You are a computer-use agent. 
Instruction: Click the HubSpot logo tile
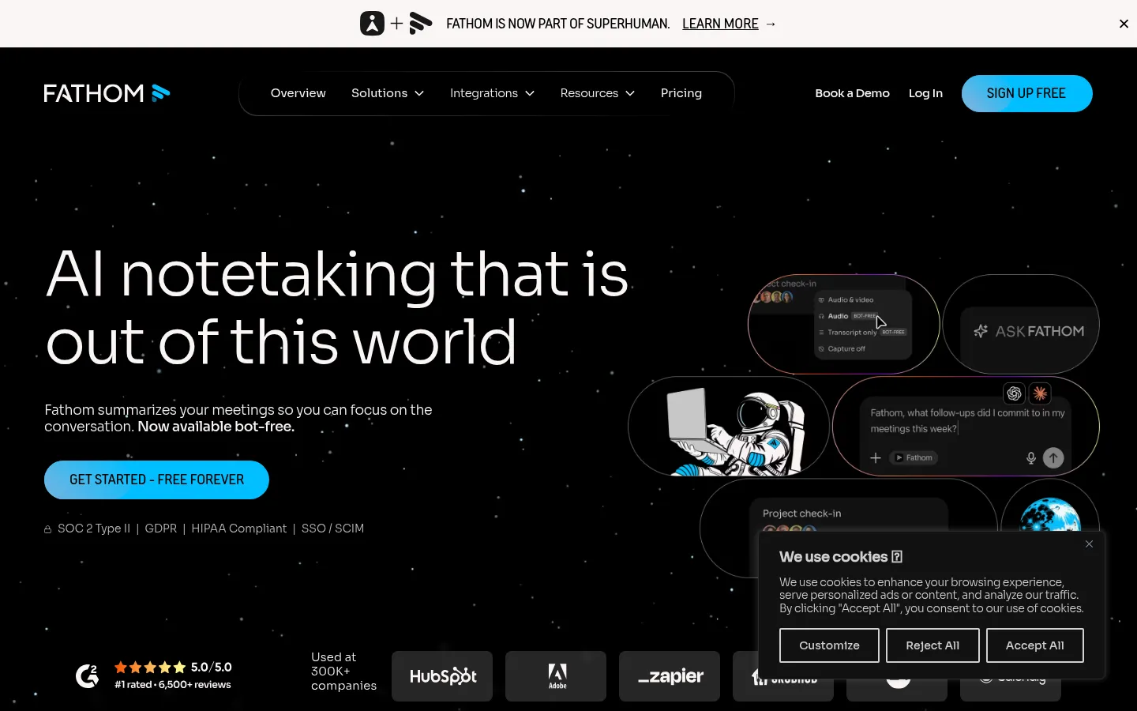(442, 676)
